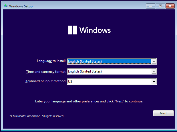Click the "Windows Setup" title text
The image size is (177, 132).
tap(21, 6)
